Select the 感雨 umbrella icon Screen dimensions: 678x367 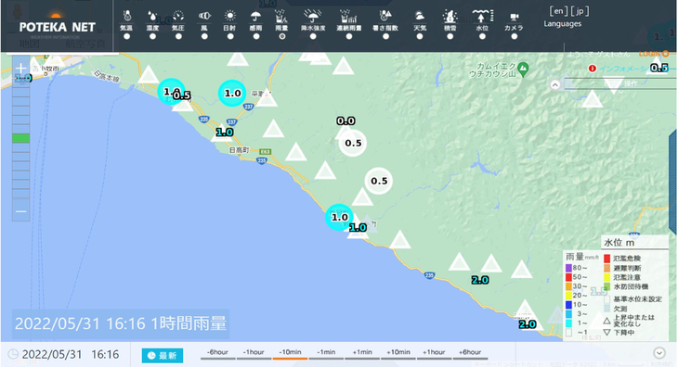click(x=256, y=17)
